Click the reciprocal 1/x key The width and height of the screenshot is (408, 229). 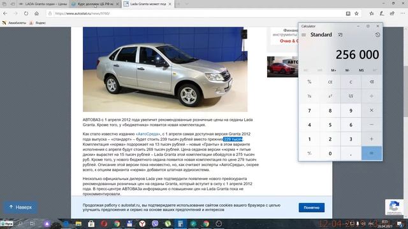click(309, 96)
